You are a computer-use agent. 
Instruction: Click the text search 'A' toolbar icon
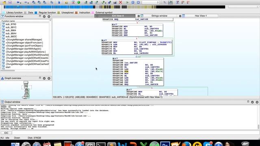[73, 2]
